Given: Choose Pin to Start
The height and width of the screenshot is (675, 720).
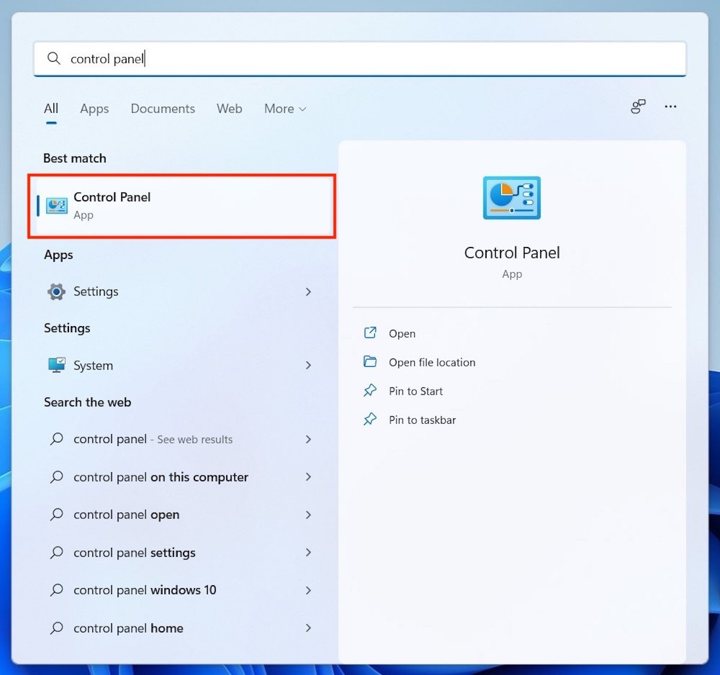Looking at the screenshot, I should tap(416, 391).
